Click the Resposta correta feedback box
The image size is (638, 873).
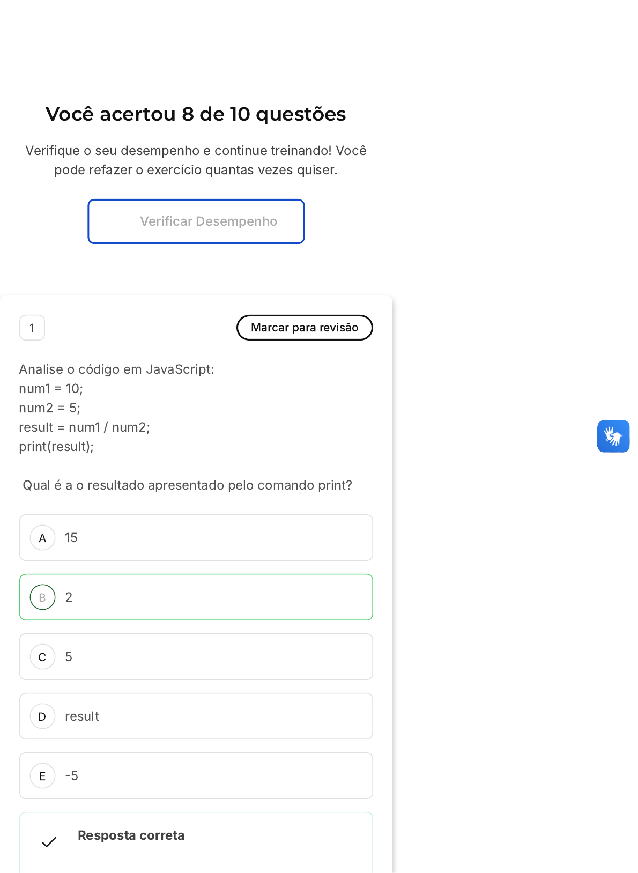click(196, 842)
